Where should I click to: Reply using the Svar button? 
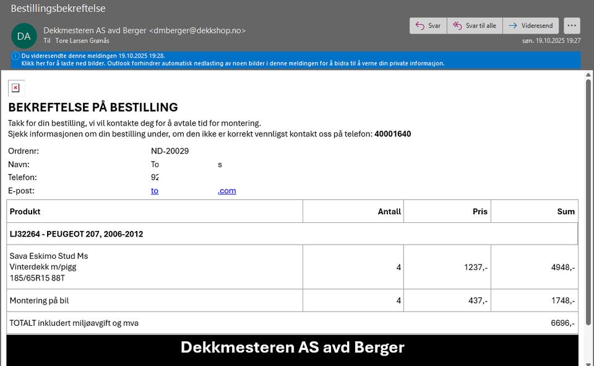[x=428, y=26]
